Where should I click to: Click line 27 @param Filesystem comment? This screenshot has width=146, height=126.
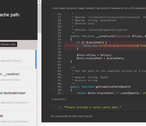(109, 17)
